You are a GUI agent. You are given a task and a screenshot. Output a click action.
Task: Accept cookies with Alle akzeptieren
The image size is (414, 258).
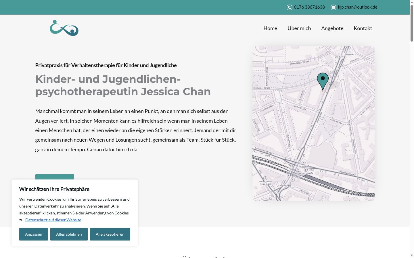pyautogui.click(x=110, y=234)
